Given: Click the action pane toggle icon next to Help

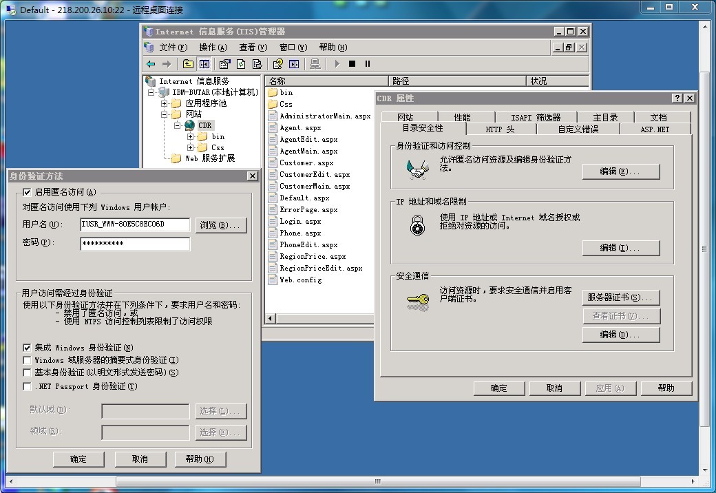Looking at the screenshot, I should tap(294, 64).
